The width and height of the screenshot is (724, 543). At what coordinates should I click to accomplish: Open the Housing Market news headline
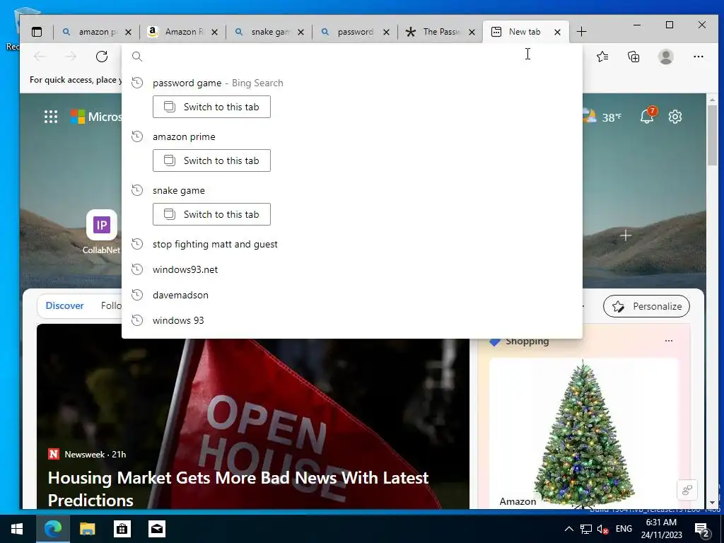coord(238,489)
